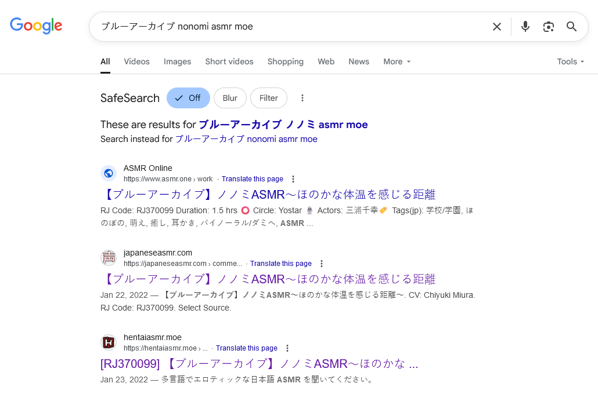The width and height of the screenshot is (598, 394).
Task: Click the magnifier search button
Action: (x=571, y=27)
